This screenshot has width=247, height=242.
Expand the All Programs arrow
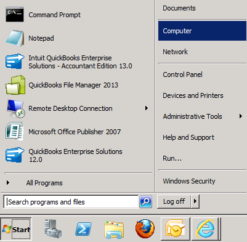[x=8, y=182]
